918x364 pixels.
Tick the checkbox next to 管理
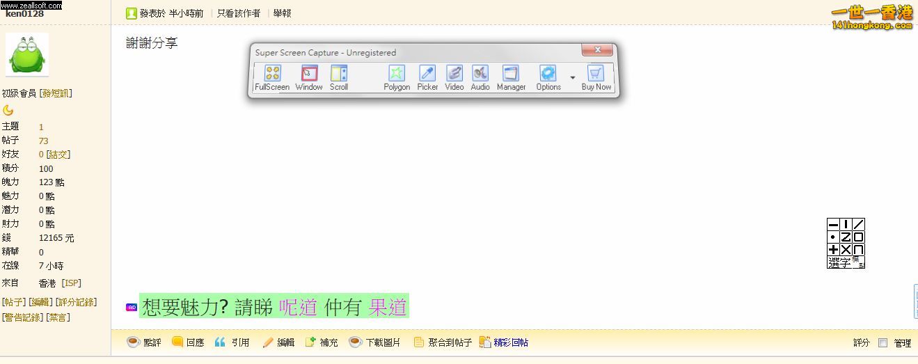[x=883, y=342]
